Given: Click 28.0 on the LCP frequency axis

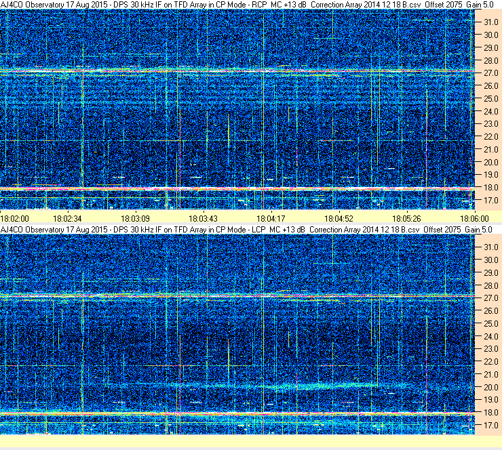Looking at the screenshot, I should tap(490, 285).
